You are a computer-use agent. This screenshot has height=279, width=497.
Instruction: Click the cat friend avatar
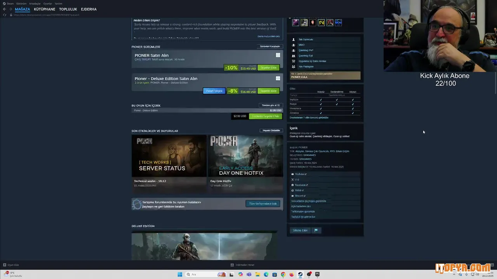click(x=304, y=22)
